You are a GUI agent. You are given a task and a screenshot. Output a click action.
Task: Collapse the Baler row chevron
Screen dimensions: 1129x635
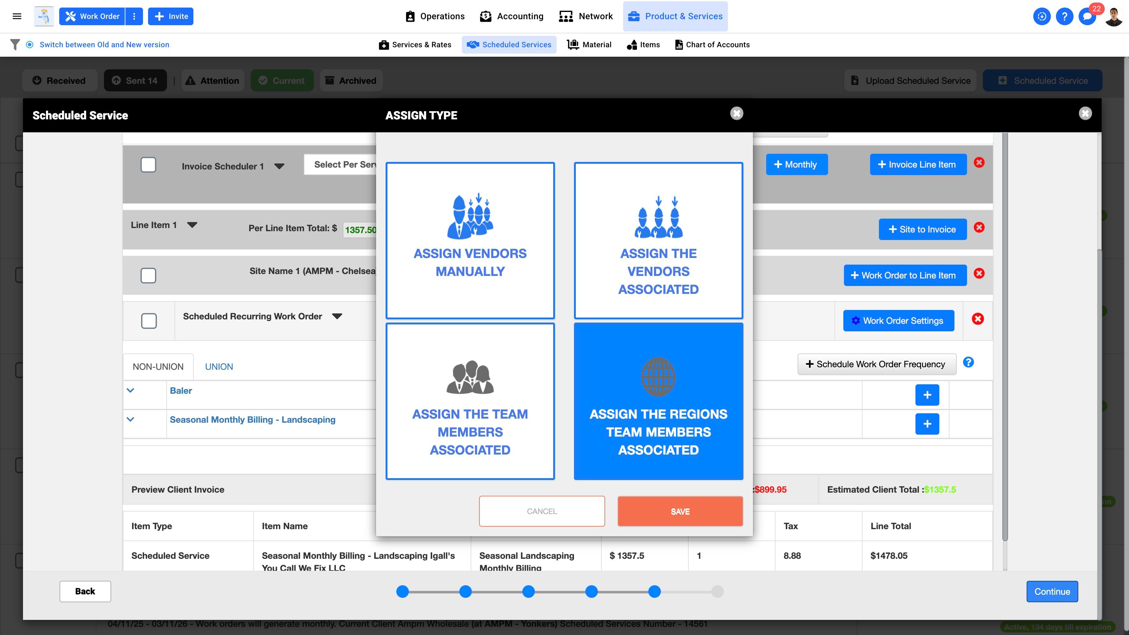(130, 391)
